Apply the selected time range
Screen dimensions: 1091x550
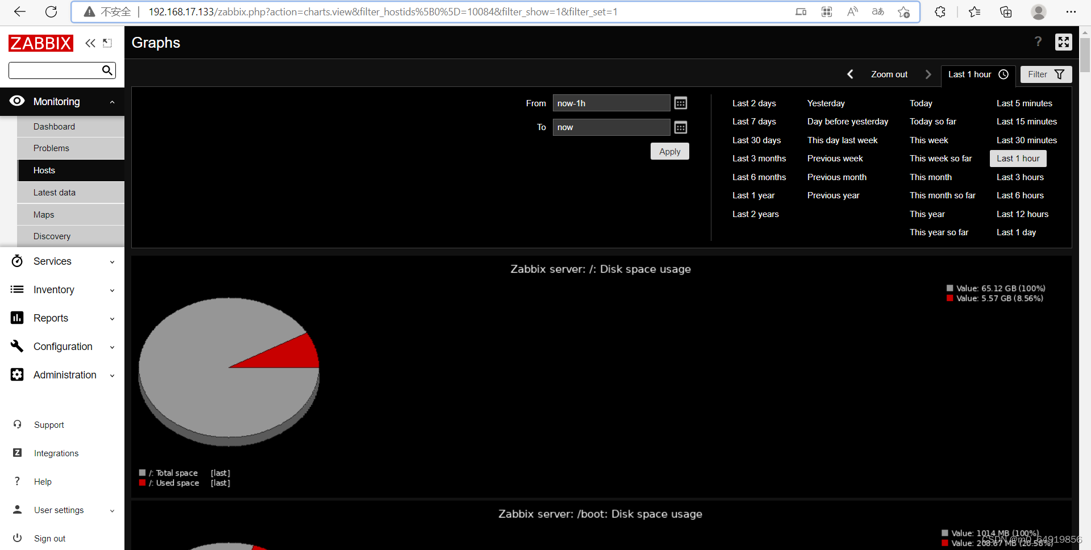669,151
